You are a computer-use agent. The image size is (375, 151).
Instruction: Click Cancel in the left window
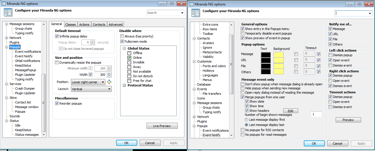click(x=150, y=143)
